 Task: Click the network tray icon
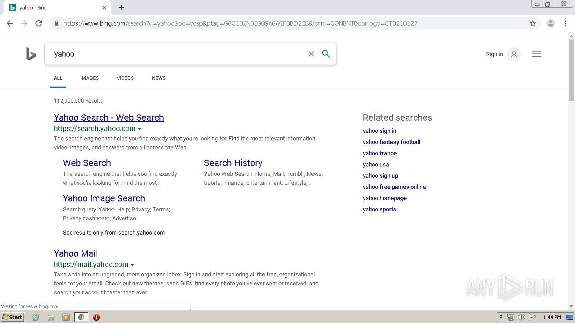tap(511, 317)
